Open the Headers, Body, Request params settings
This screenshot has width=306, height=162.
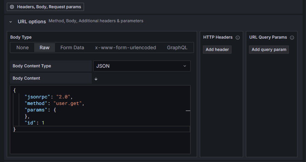tap(45, 6)
